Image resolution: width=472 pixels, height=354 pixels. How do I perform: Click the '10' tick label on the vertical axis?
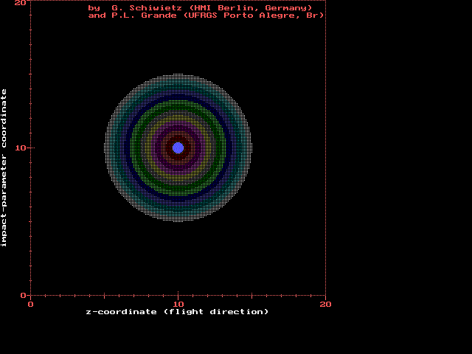21,147
